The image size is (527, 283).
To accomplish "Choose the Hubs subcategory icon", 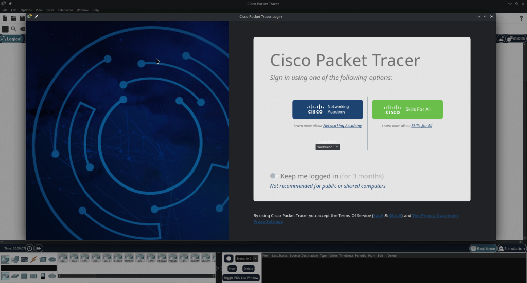I will point(24,276).
